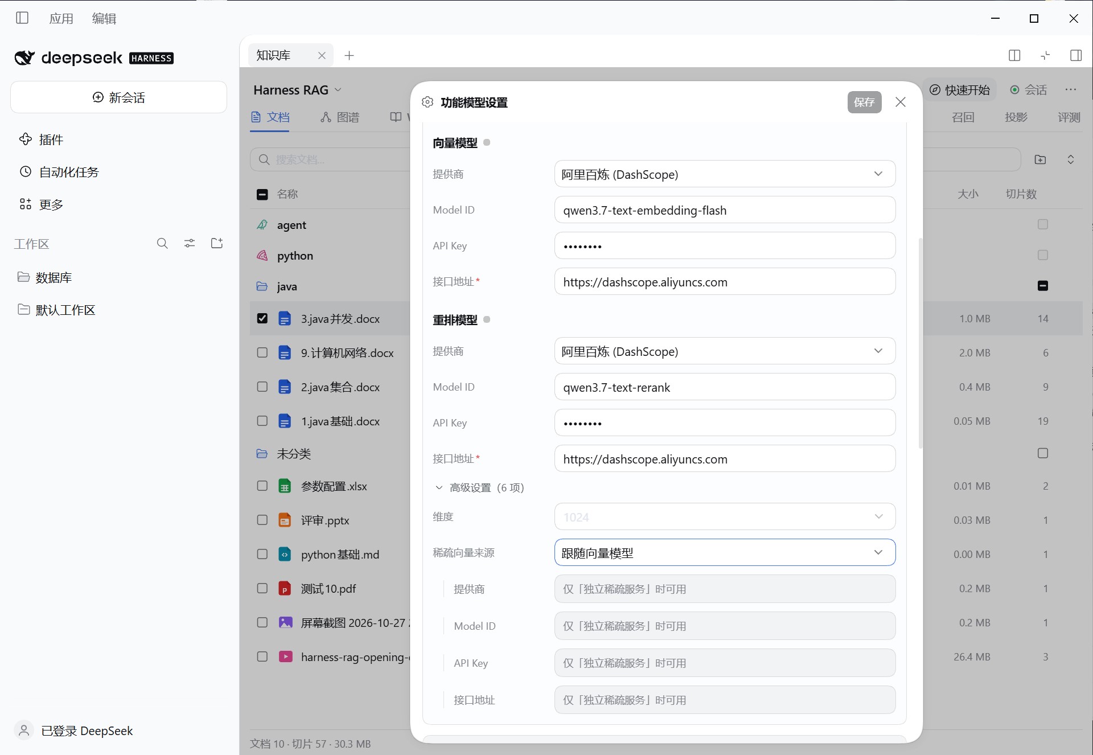
Task: Click the 会话 button
Action: pyautogui.click(x=1029, y=90)
